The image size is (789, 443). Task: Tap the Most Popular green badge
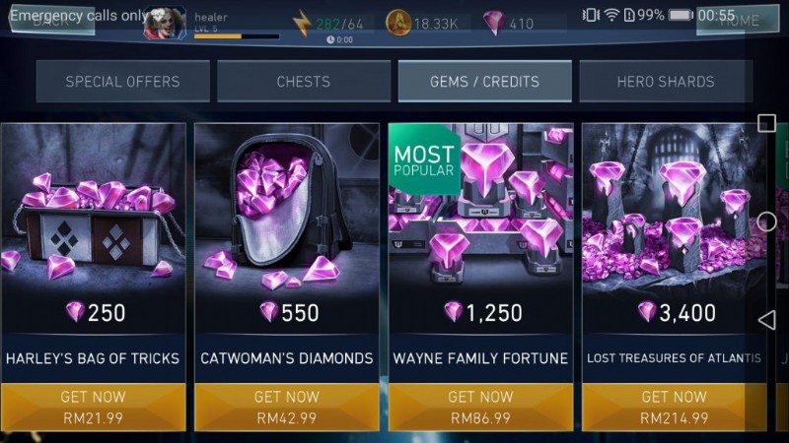[x=424, y=159]
